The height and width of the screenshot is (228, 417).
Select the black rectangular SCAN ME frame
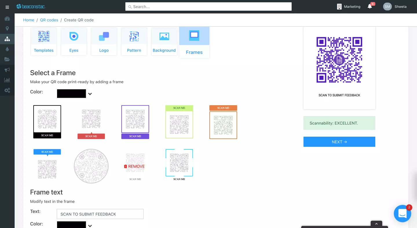click(47, 122)
